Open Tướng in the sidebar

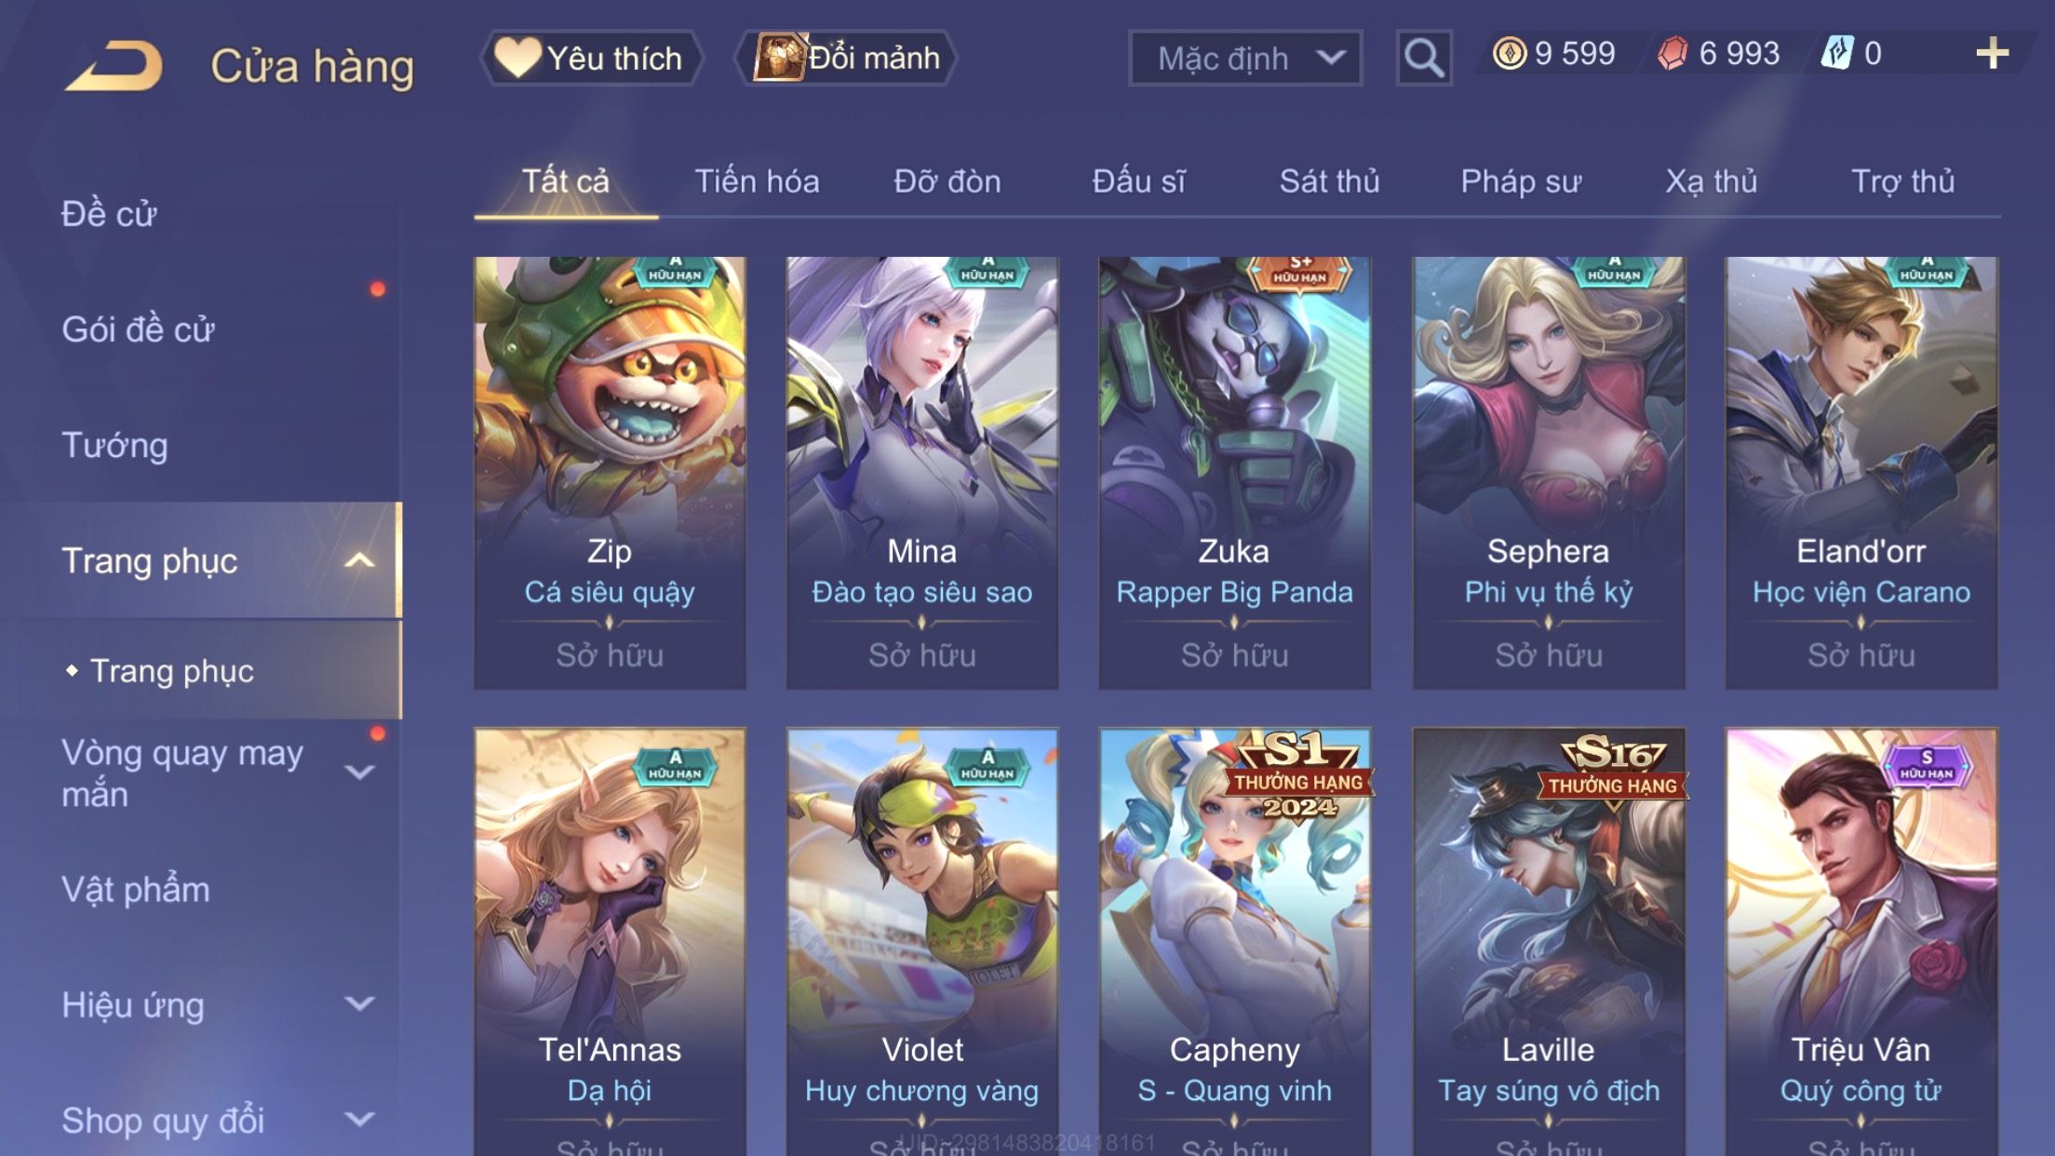point(114,445)
